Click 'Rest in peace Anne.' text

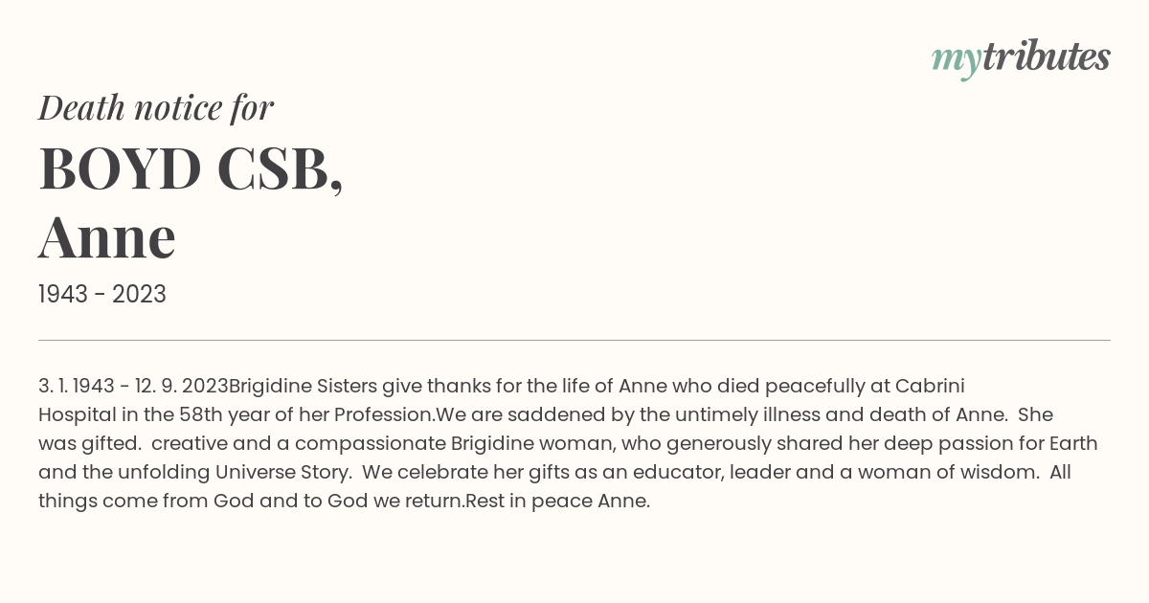pos(558,501)
